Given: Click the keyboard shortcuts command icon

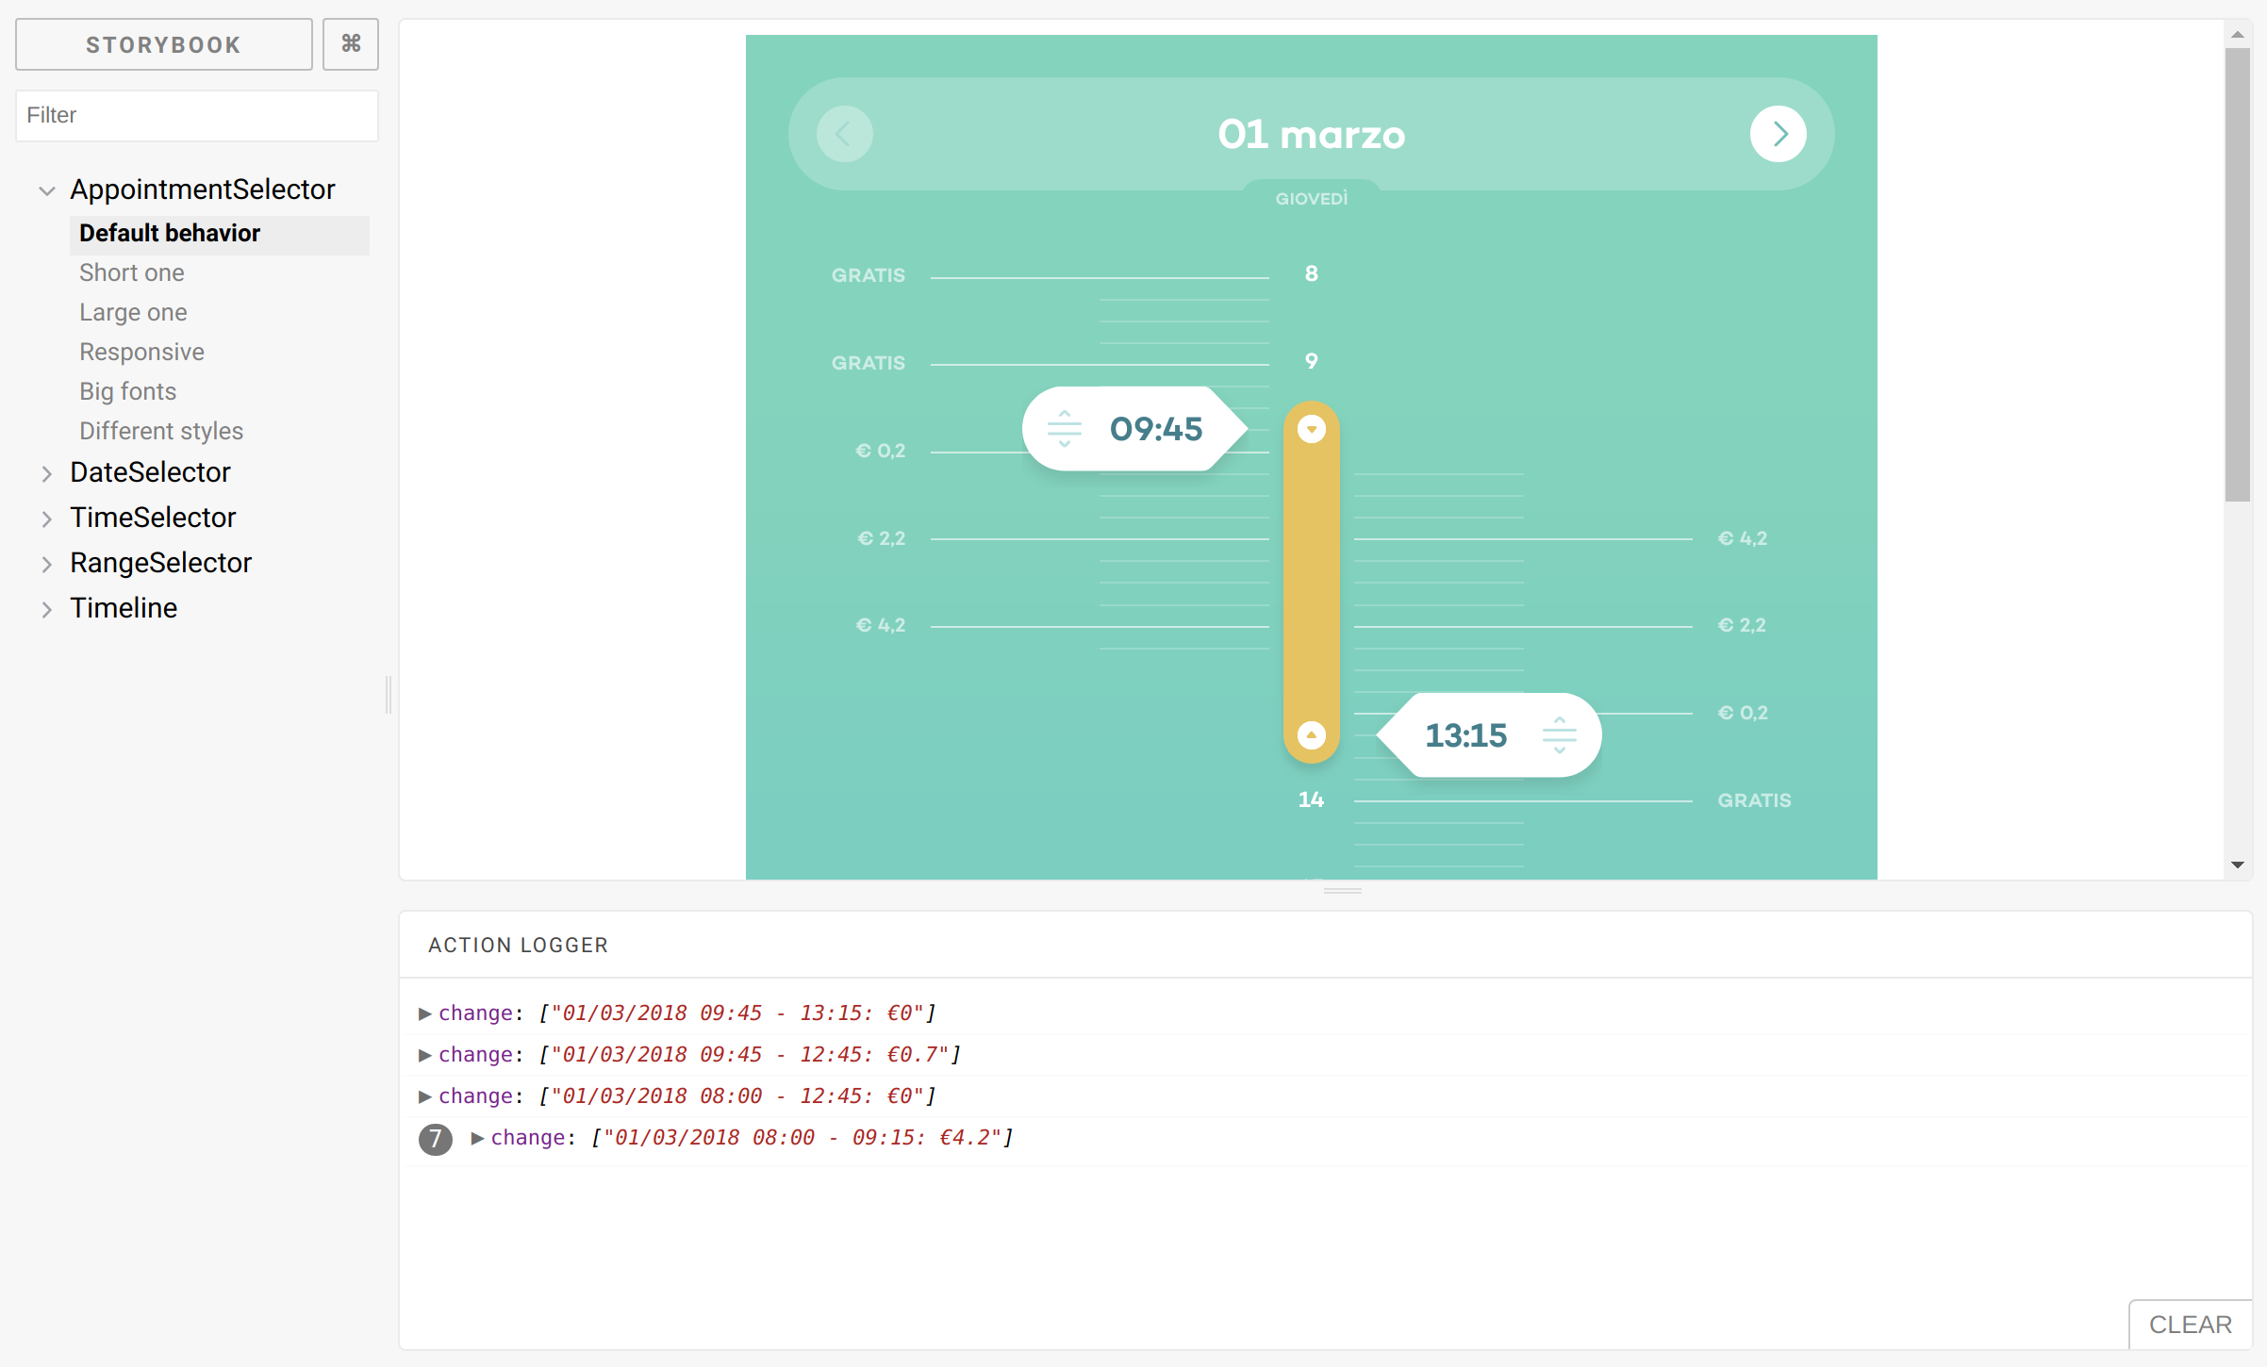Looking at the screenshot, I should [351, 44].
